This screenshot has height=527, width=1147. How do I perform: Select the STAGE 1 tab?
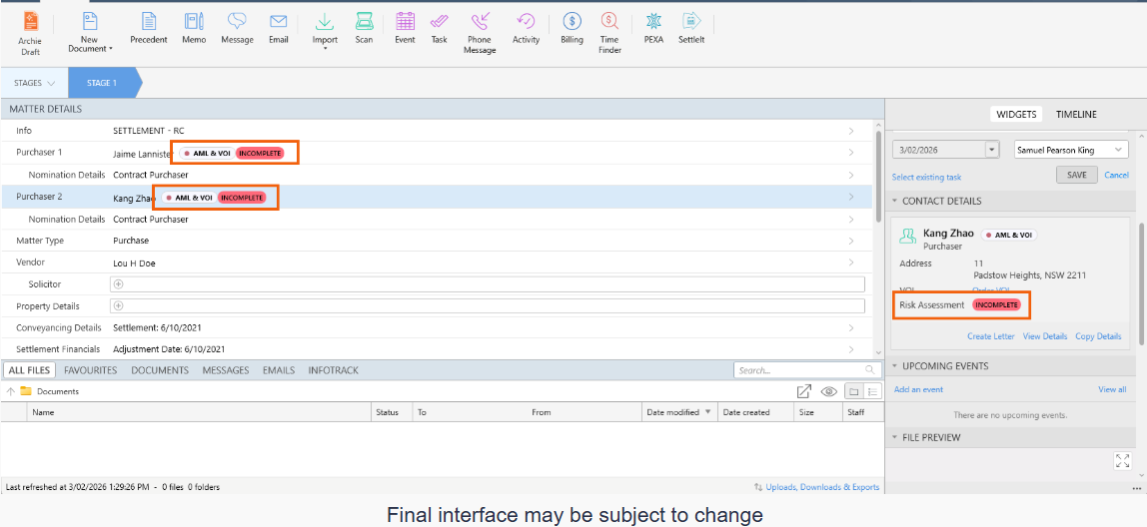click(102, 83)
